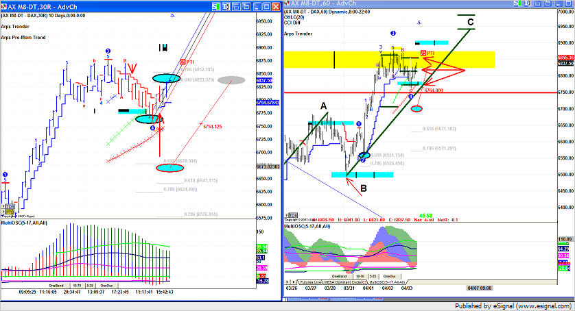Select the gray ellipse target on left chart

[232, 79]
